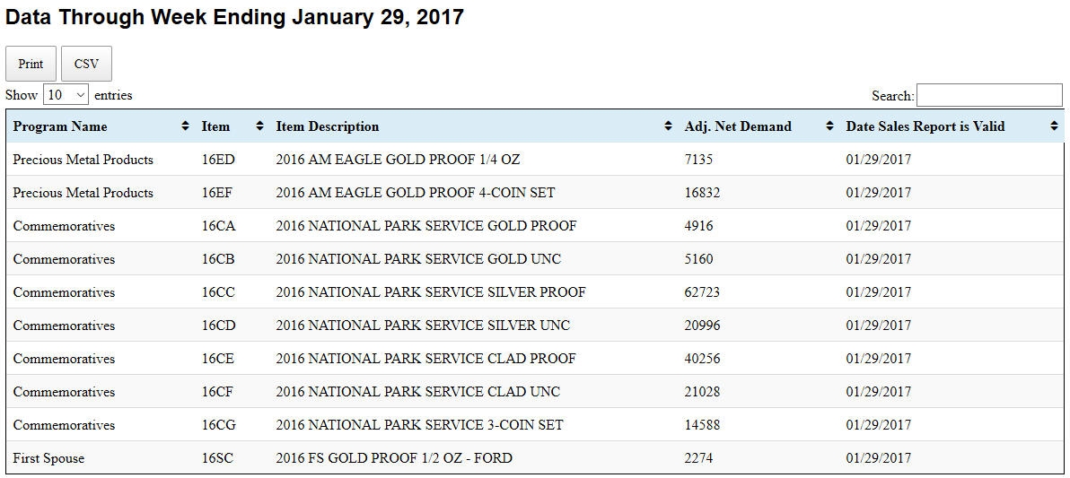
Task: Sort by Date Sales Report is Valid header
Action: pos(925,126)
